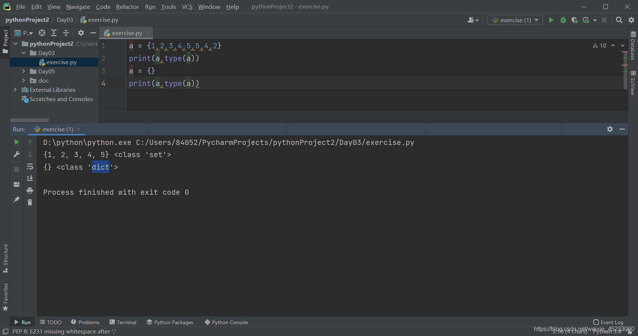Open the exercise (1) run configuration dropdown

pyautogui.click(x=515, y=20)
